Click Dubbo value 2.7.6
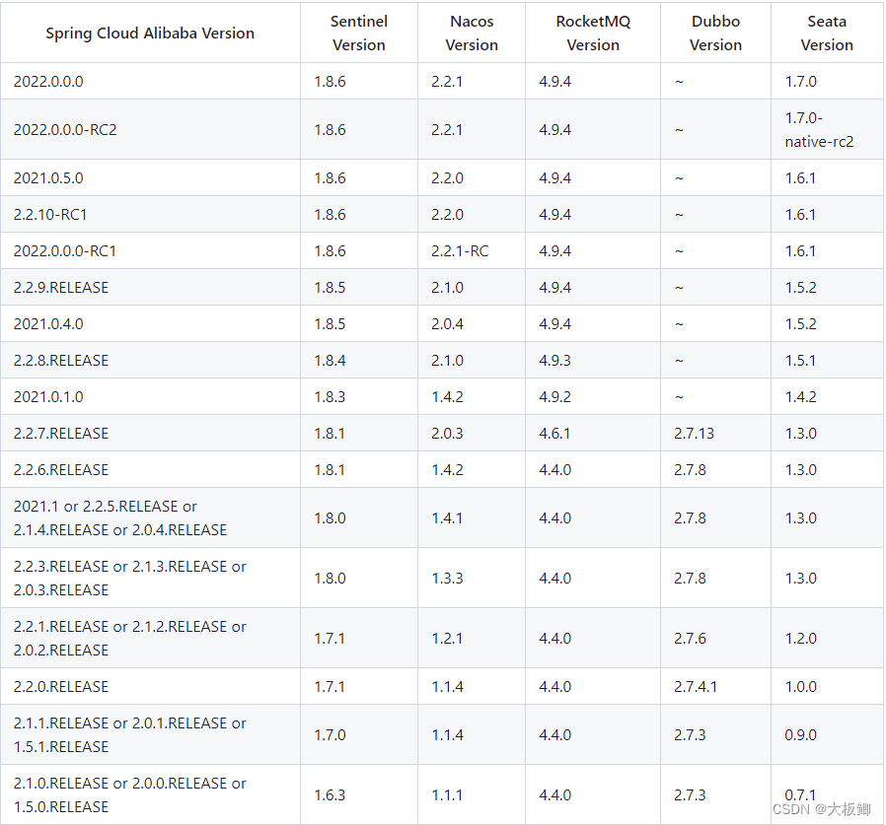The image size is (886, 825). pos(690,638)
